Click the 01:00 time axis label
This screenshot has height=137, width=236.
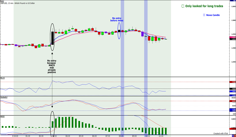point(28,136)
